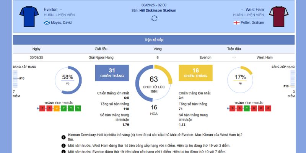Click the 'Ngày' column header
Screen dimensions: 306x153
36,49
